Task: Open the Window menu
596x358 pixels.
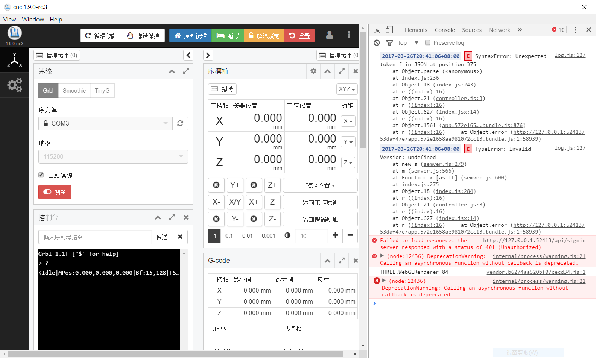Action: coord(33,20)
